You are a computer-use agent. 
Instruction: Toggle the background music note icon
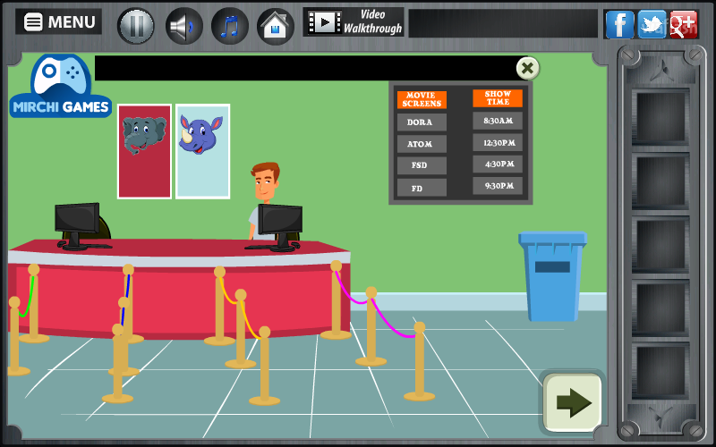point(230,26)
